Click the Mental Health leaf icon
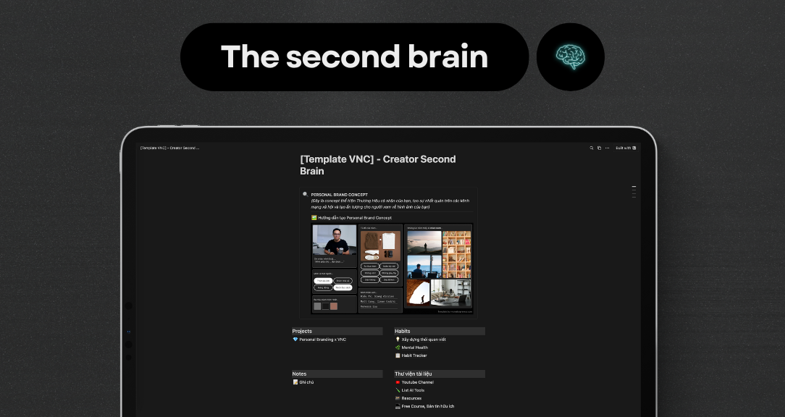This screenshot has width=785, height=417. point(398,347)
